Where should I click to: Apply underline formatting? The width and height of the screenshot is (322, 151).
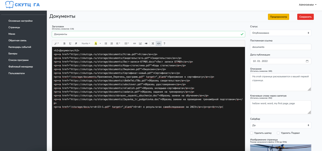[70, 44]
